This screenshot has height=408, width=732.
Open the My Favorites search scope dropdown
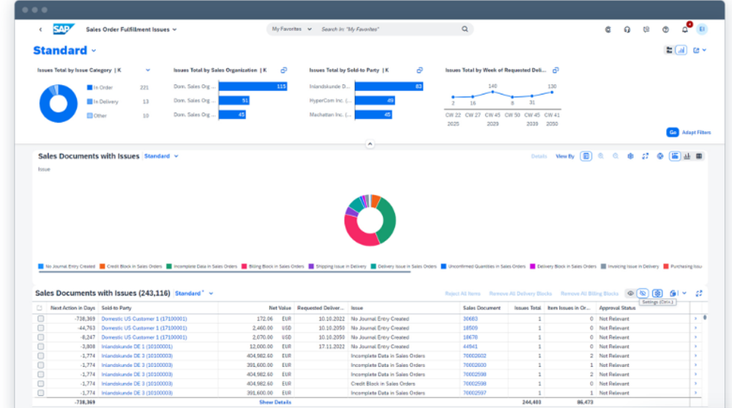tap(291, 29)
